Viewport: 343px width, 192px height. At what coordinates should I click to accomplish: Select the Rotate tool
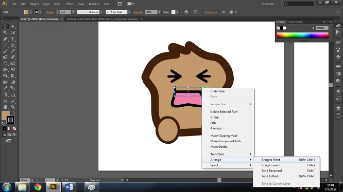[5, 64]
